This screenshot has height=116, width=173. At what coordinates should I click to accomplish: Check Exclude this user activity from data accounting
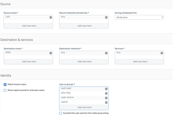point(61,113)
